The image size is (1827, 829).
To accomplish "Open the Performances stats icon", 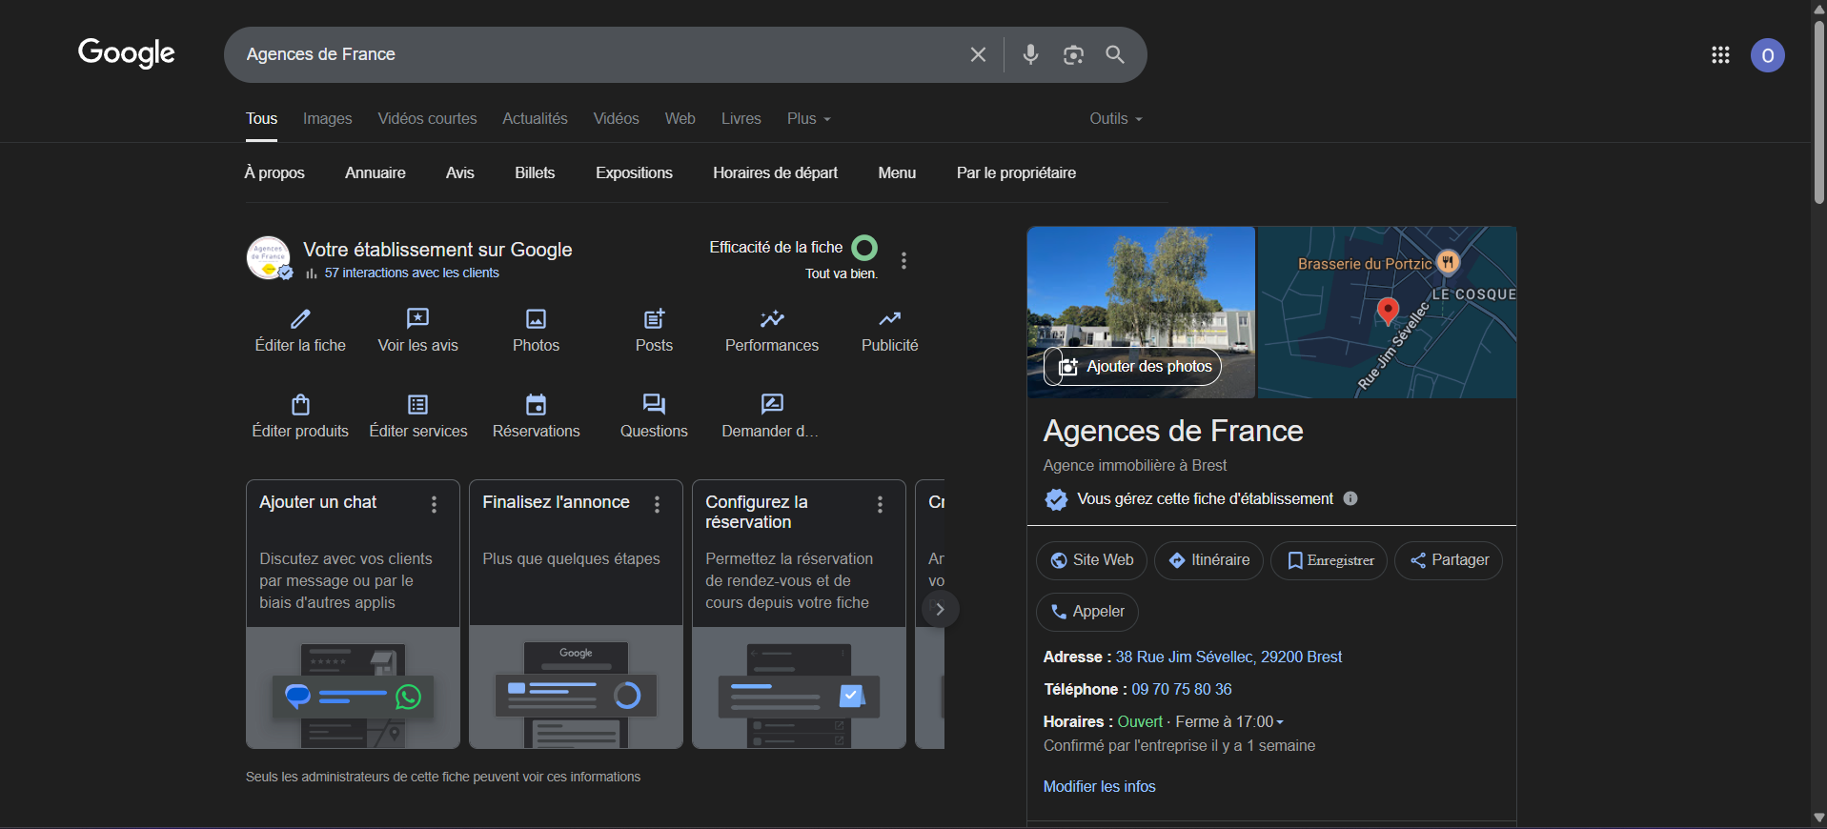I will [771, 319].
